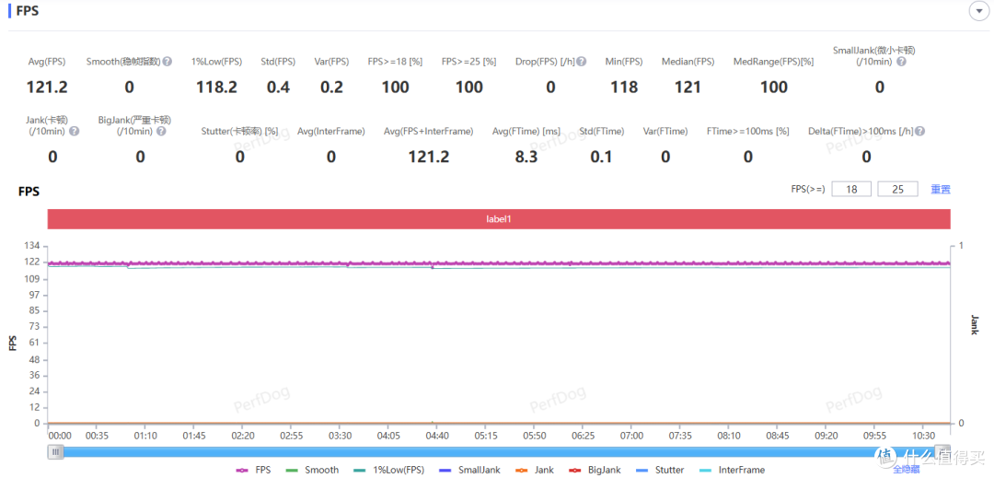Click help icon for SmallJank (/10min)
This screenshot has width=994, height=478.
coord(901,62)
